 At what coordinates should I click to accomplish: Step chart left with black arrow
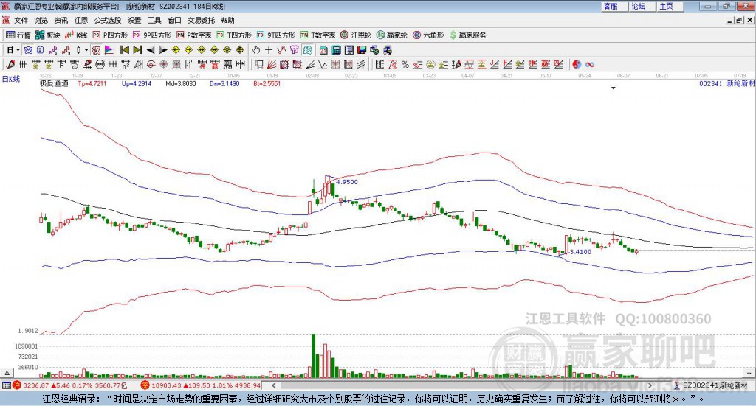click(x=151, y=50)
